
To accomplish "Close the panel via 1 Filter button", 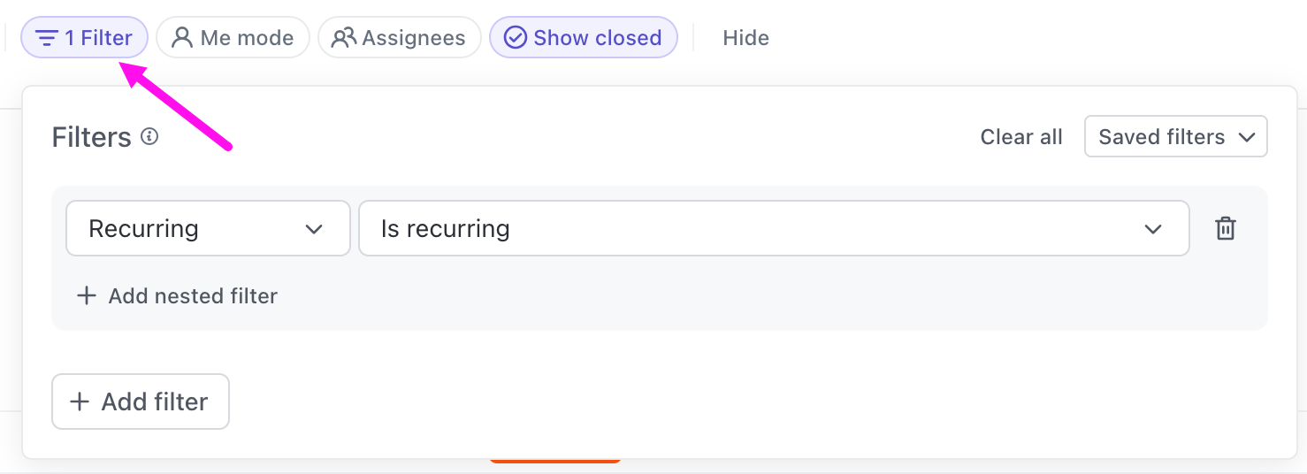I will [85, 38].
